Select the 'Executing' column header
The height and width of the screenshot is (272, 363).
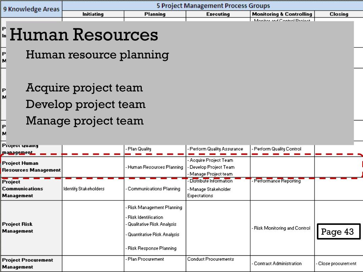218,14
